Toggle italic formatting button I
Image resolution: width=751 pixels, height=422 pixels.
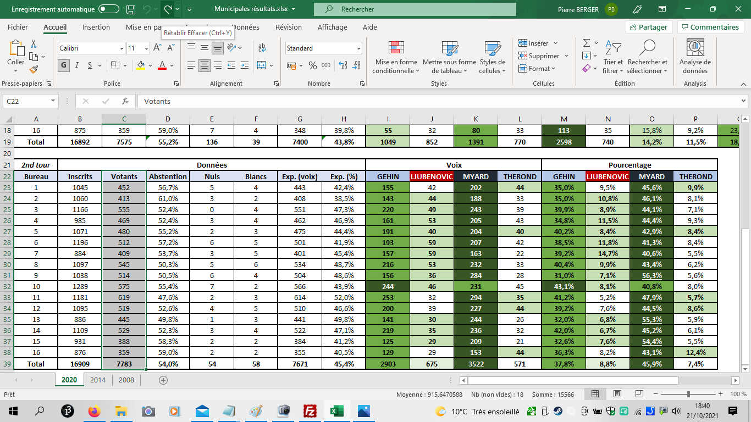click(x=76, y=65)
